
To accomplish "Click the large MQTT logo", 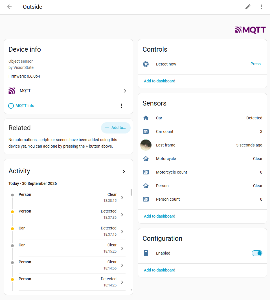I will 250,30.
